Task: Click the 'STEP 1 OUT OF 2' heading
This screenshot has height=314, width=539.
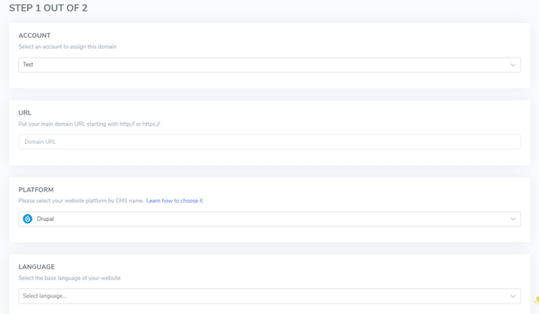Action: pyautogui.click(x=48, y=8)
